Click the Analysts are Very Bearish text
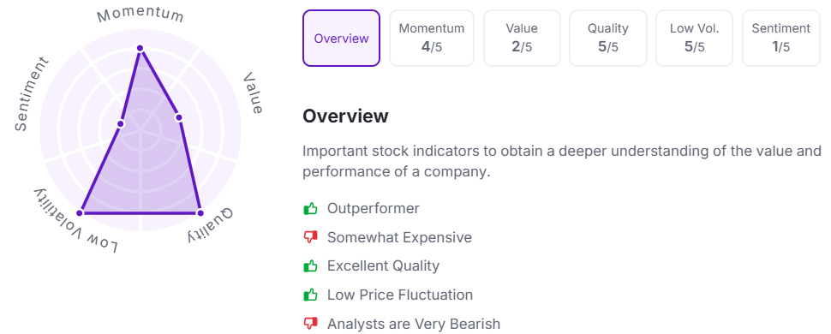The image size is (831, 334). point(414,324)
